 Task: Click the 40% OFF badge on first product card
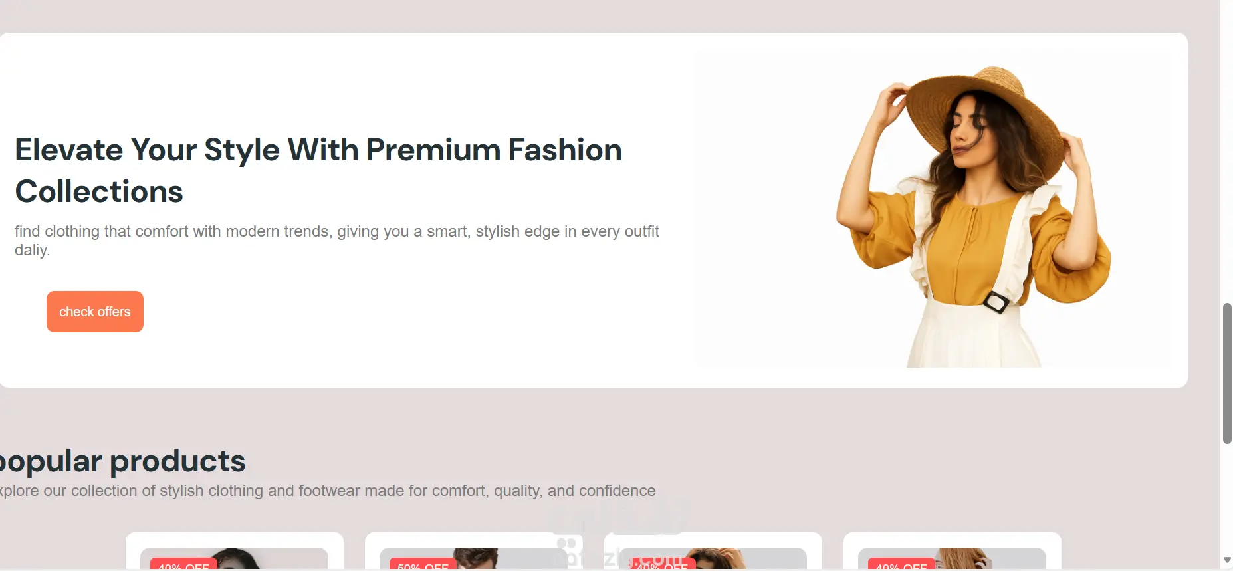pos(184,565)
